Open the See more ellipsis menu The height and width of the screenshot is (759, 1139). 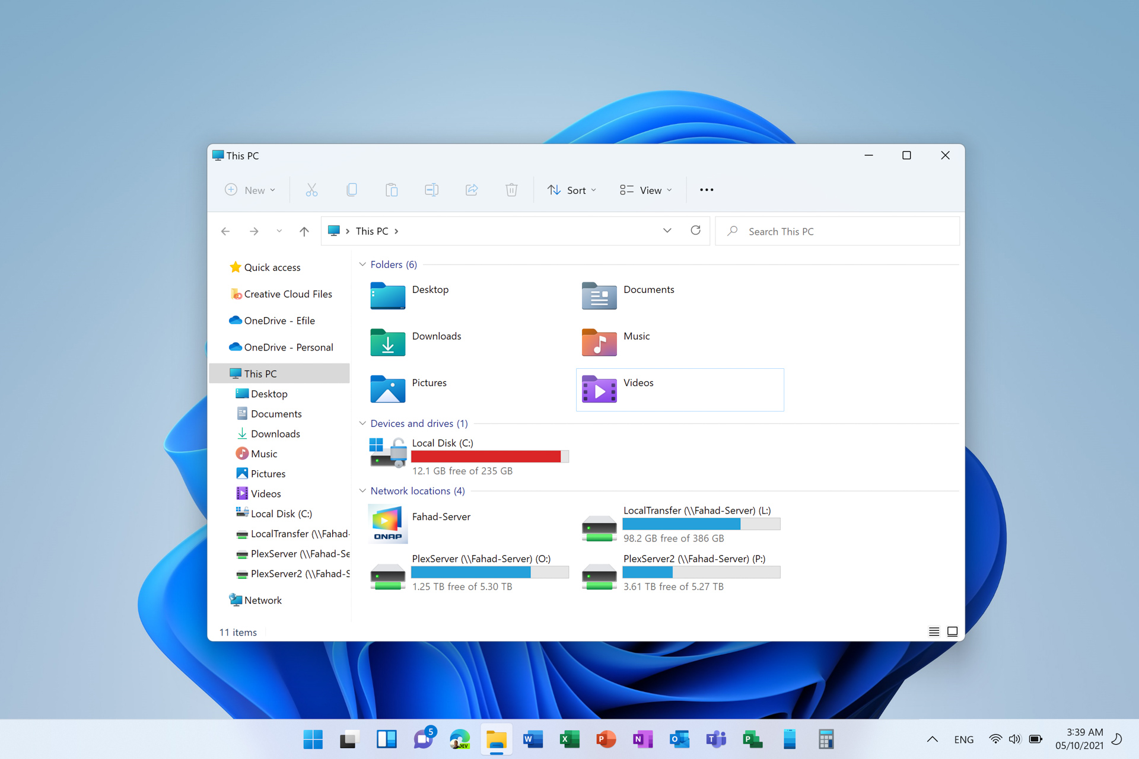pyautogui.click(x=706, y=190)
